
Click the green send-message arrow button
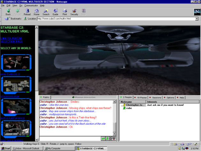point(103,139)
